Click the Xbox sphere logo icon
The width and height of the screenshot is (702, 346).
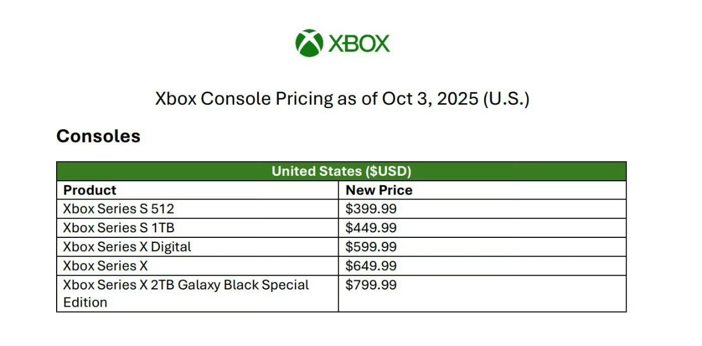(309, 43)
